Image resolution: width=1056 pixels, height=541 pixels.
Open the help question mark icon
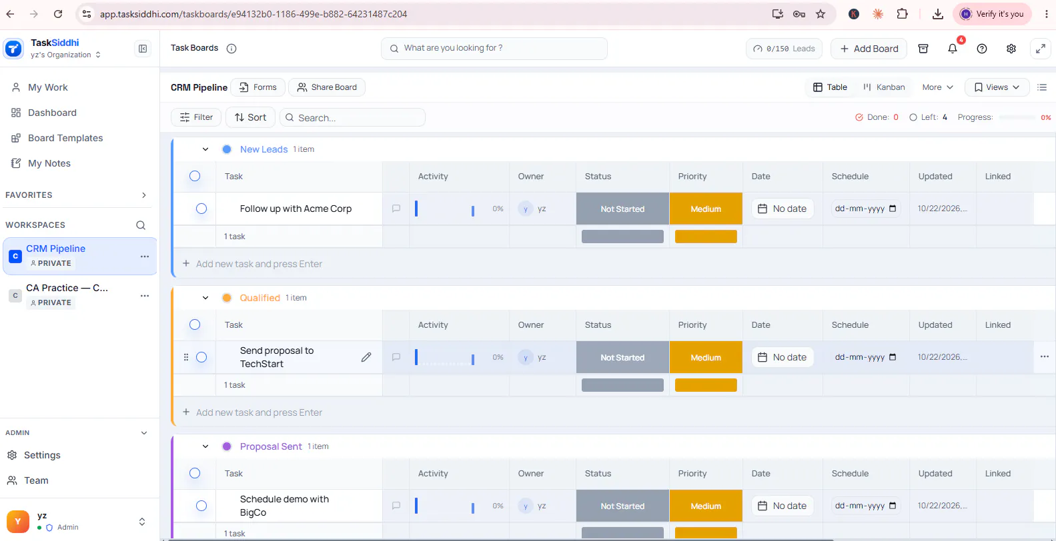[x=982, y=49]
